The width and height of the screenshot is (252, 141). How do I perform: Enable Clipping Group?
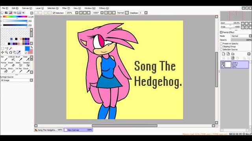pyautogui.click(x=221, y=47)
